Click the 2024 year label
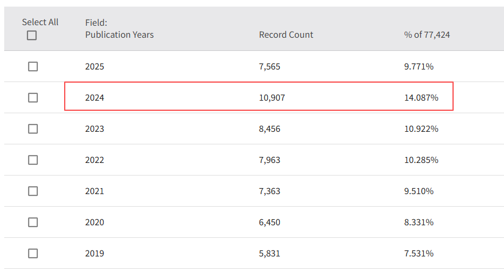The image size is (504, 269). pyautogui.click(x=95, y=98)
